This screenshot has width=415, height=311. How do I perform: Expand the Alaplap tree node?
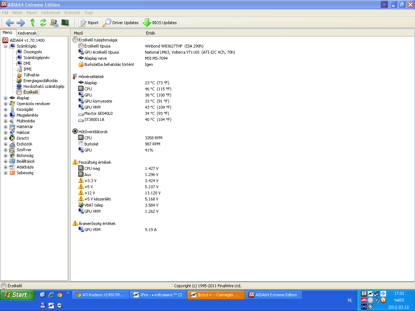point(5,98)
